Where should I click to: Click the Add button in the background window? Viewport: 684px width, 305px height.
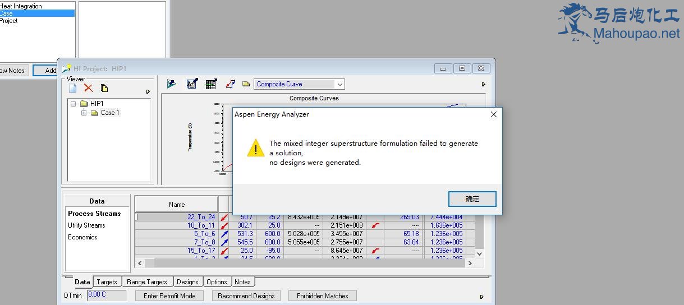pos(51,71)
